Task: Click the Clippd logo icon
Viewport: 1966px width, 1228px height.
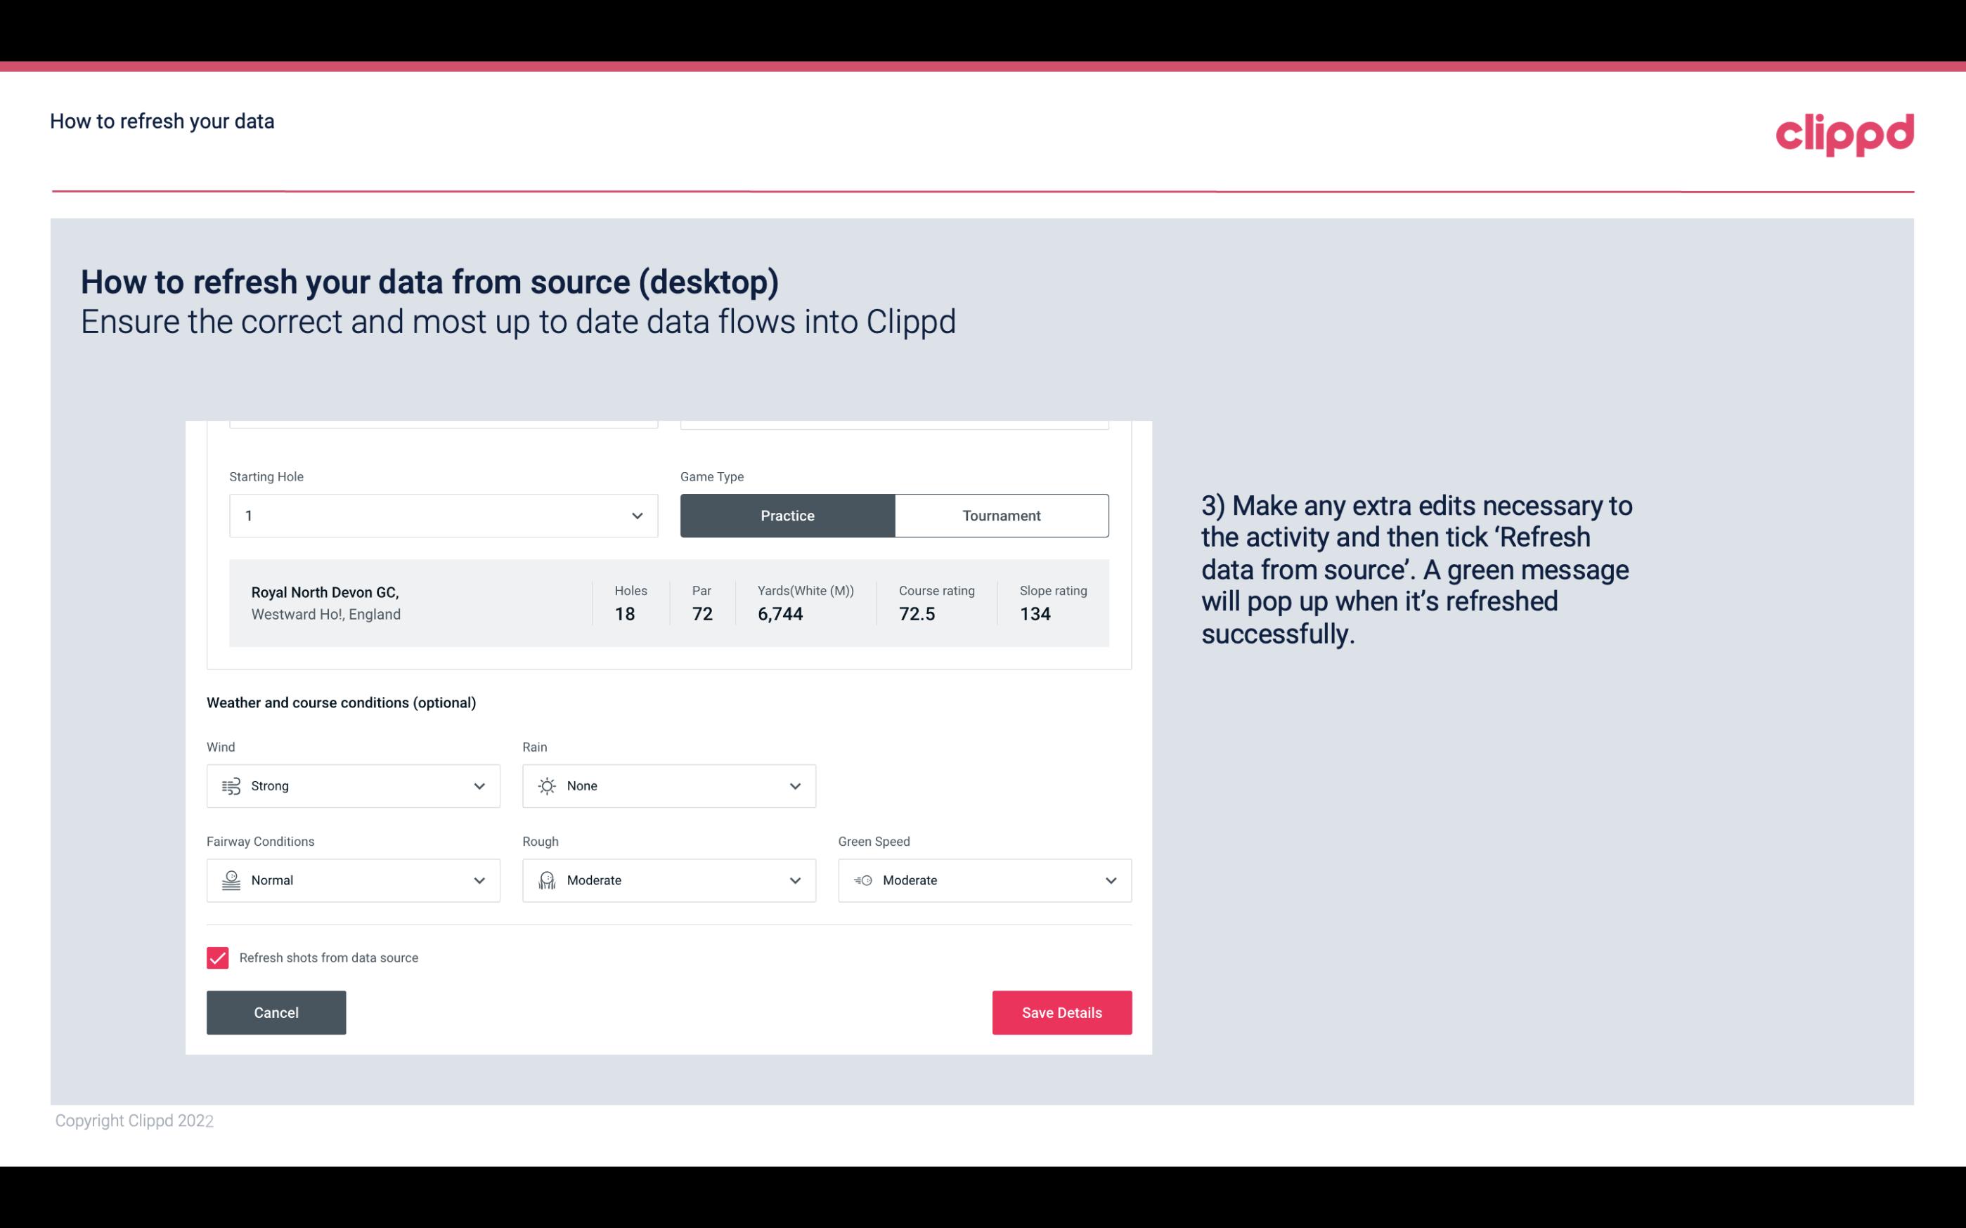Action: click(x=1844, y=133)
